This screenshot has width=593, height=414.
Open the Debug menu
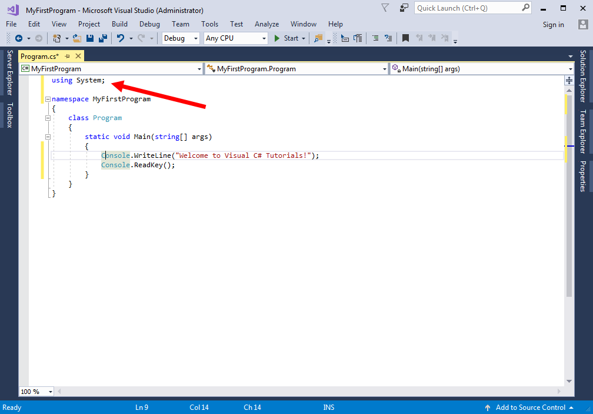click(149, 24)
